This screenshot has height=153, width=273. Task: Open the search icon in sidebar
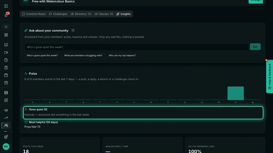point(6,27)
